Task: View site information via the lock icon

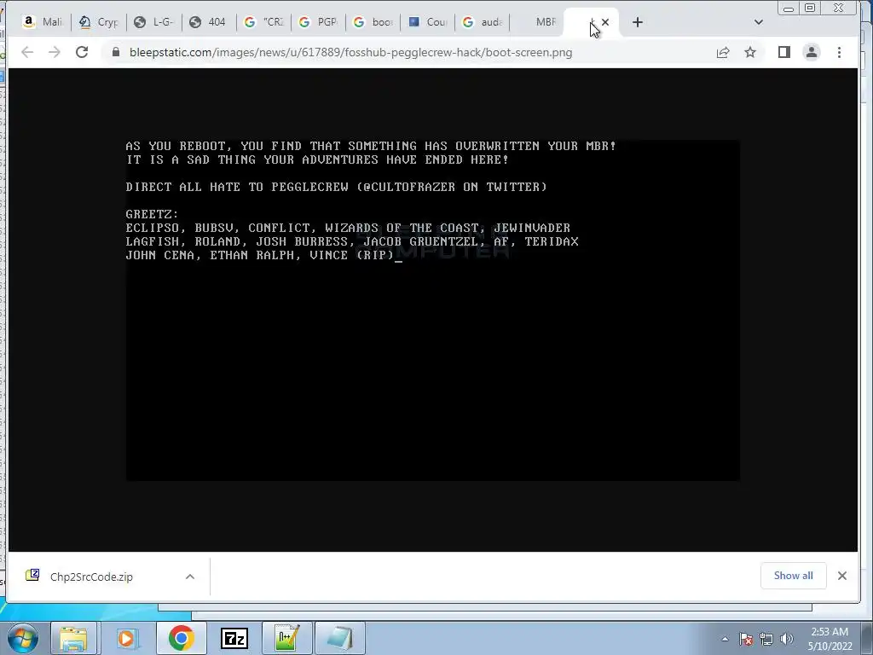Action: (116, 52)
